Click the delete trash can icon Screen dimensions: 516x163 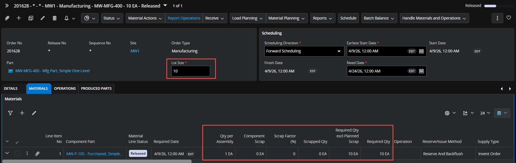tap(55, 18)
